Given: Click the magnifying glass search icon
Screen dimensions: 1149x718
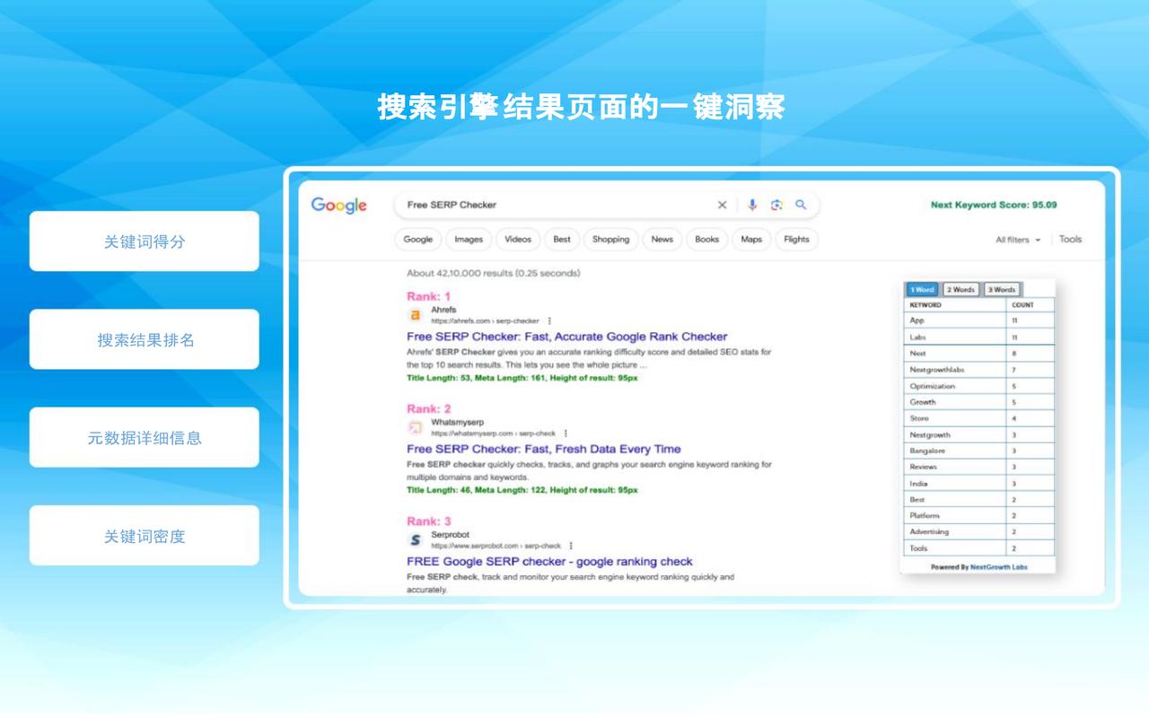Looking at the screenshot, I should click(801, 205).
